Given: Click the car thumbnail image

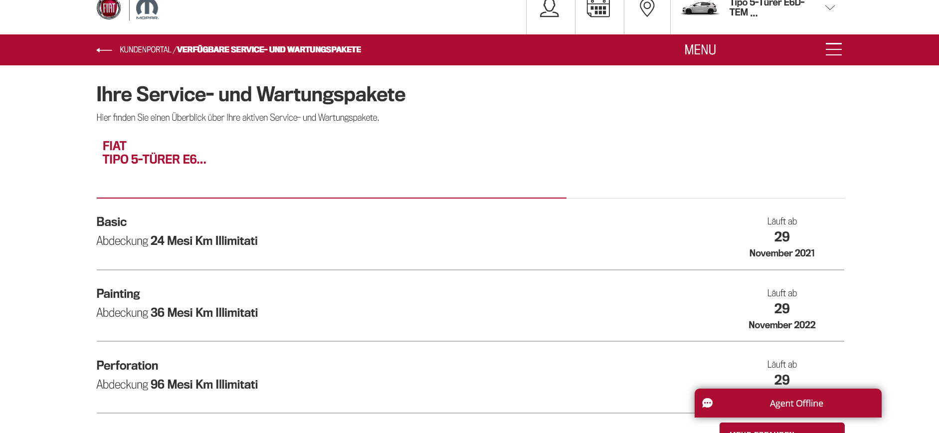Looking at the screenshot, I should click(x=700, y=8).
